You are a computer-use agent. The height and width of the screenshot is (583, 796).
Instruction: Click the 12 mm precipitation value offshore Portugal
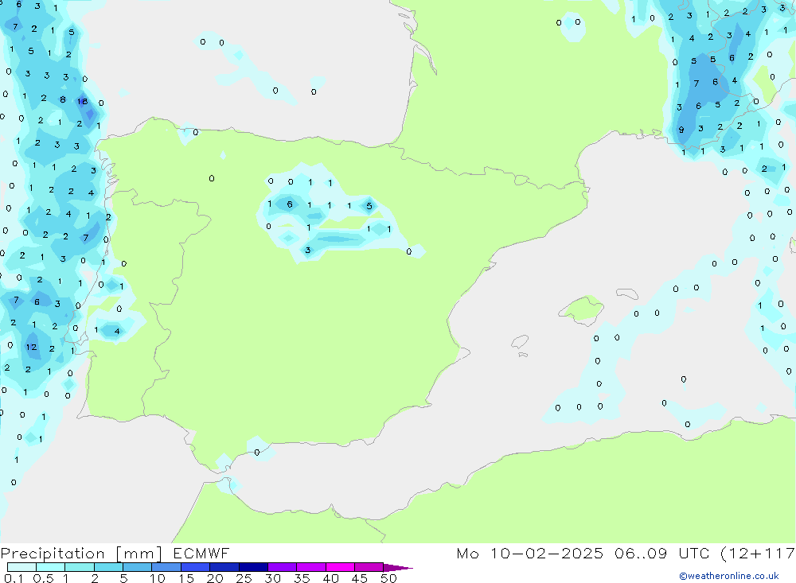(31, 347)
